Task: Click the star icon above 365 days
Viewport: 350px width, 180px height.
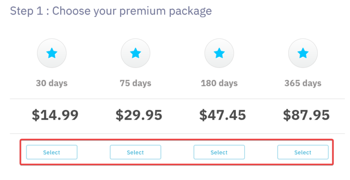Action: (303, 53)
